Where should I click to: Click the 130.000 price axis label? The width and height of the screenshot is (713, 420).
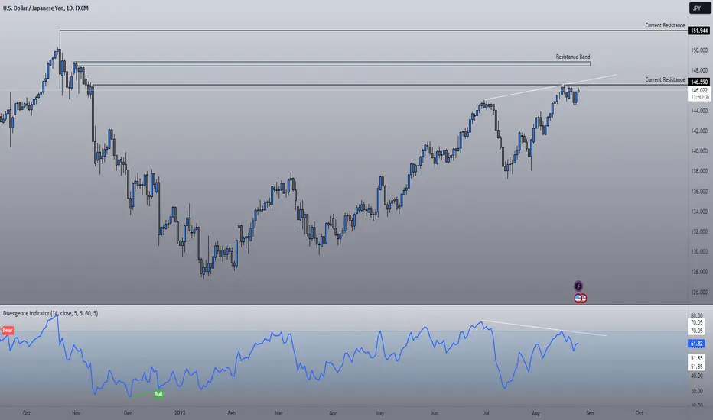click(699, 251)
